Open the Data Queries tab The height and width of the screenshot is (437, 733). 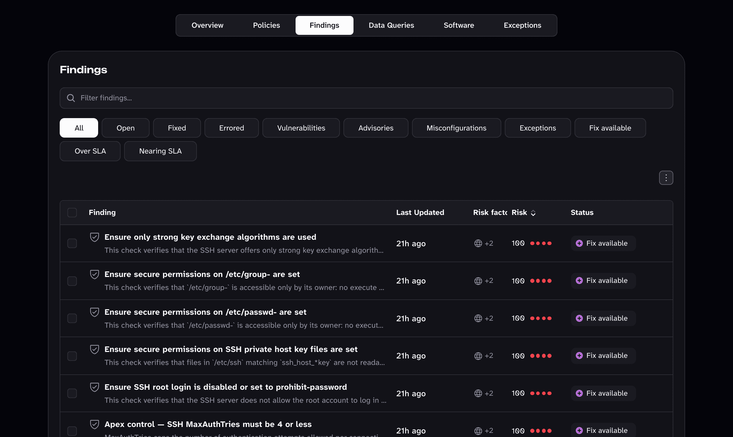pyautogui.click(x=391, y=25)
